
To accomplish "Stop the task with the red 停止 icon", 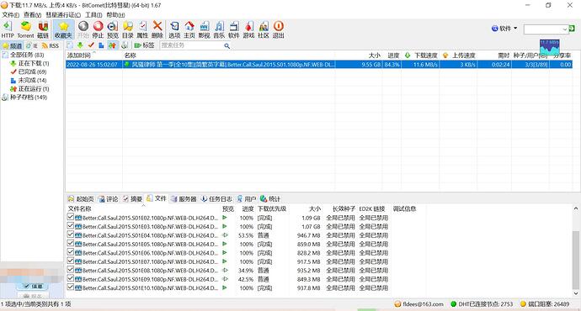I will point(98,29).
